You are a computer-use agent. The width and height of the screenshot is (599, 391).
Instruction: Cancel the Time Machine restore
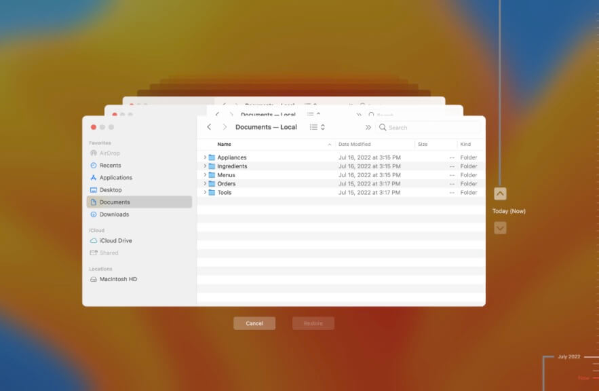[x=255, y=323]
